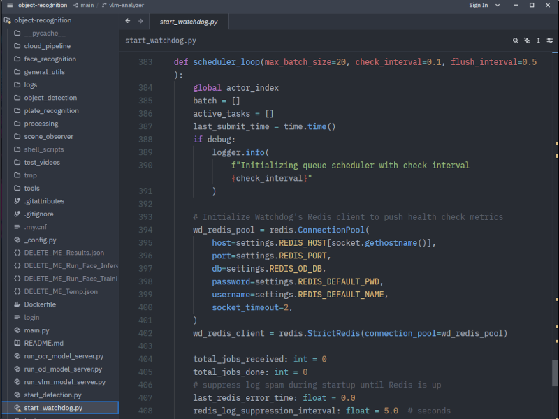Click on redis_log_suppression_interval variable

tap(264, 411)
